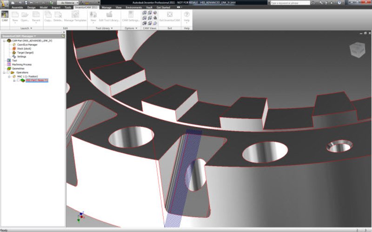372x232 pixels.
Task: Open the Help icon in the ribbon
Action: click(x=187, y=15)
